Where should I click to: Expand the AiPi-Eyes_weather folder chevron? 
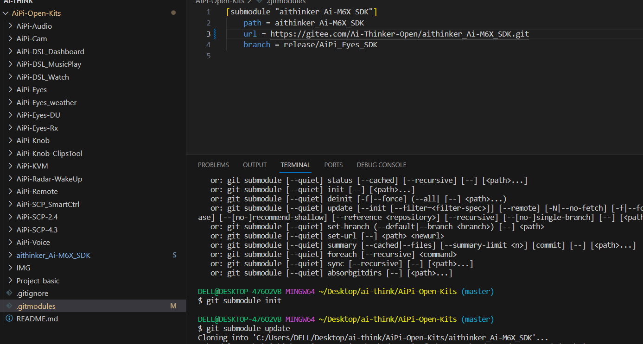[10, 102]
